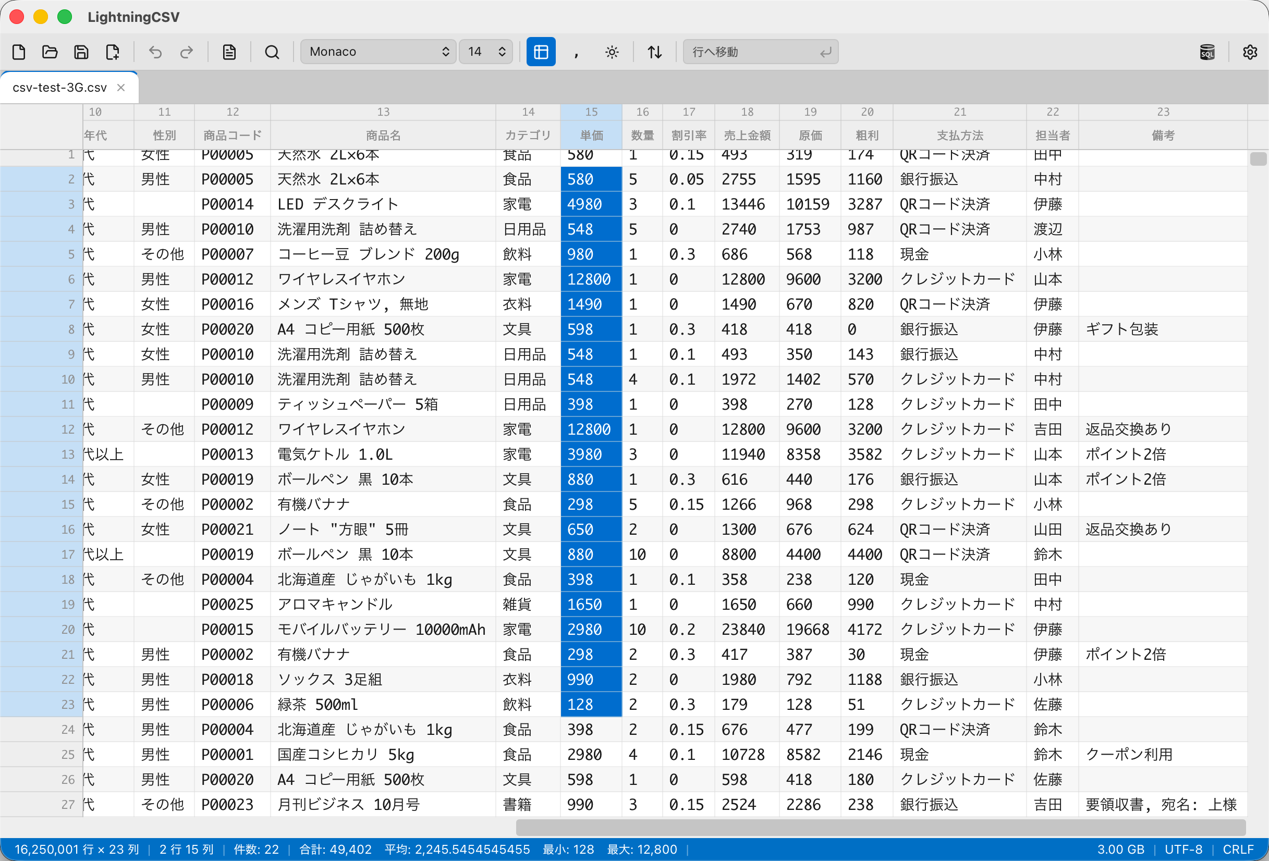1269x861 pixels.
Task: Undo the last edit
Action: 155,52
